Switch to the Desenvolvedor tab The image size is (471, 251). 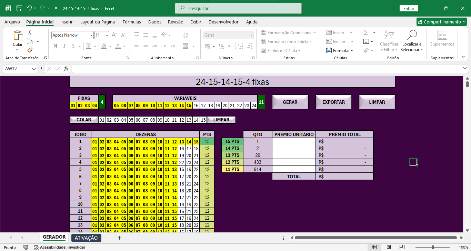point(223,22)
